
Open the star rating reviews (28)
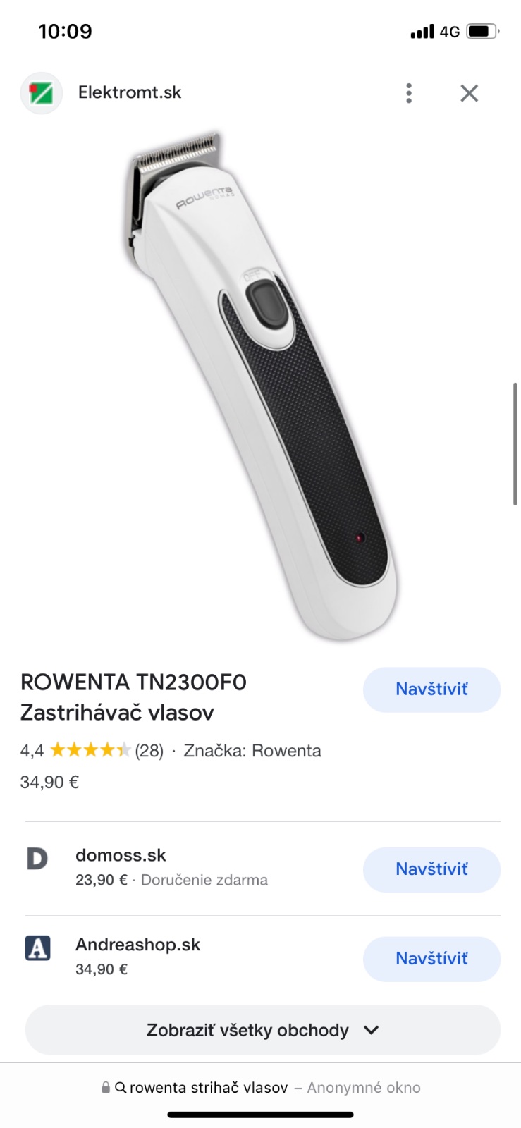[x=106, y=751]
